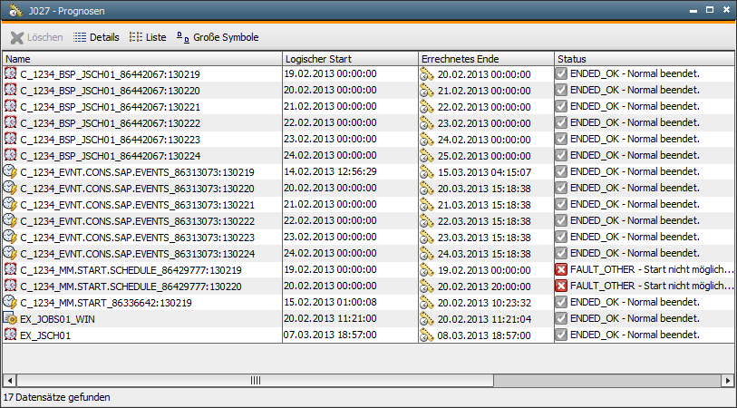Click the job icon of EX_JOBS01_WIN
The image size is (737, 408).
pos(10,318)
